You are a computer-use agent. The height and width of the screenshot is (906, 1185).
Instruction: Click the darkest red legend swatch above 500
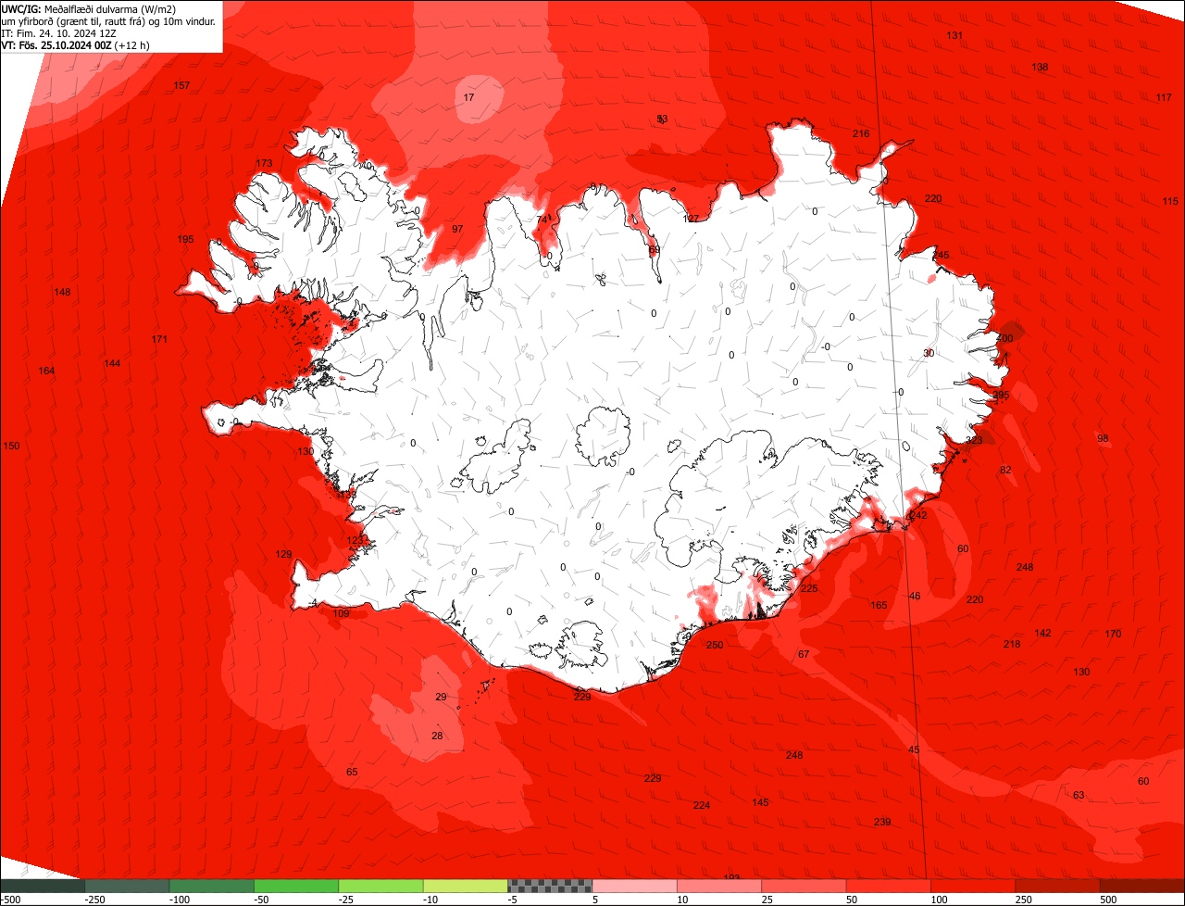[1142, 886]
